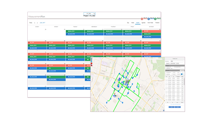The width and height of the screenshot is (204, 125).
Task: Click the next month arrow
Action: 38,23
